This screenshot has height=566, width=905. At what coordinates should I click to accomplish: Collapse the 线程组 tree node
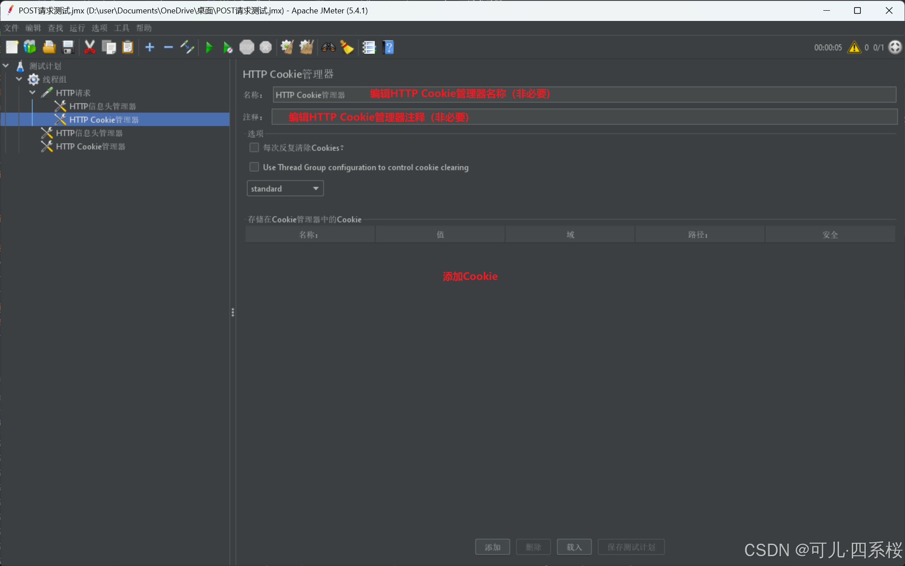pos(19,79)
